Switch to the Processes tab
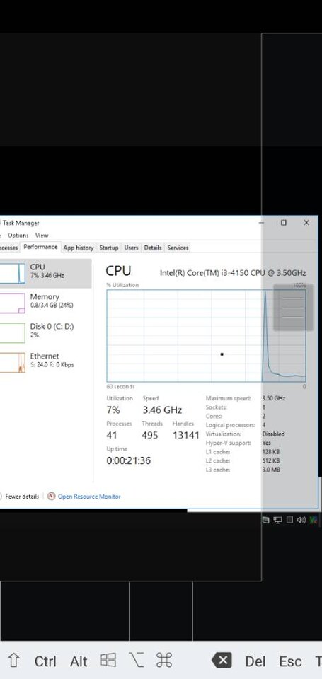The height and width of the screenshot is (679, 322). coord(9,248)
